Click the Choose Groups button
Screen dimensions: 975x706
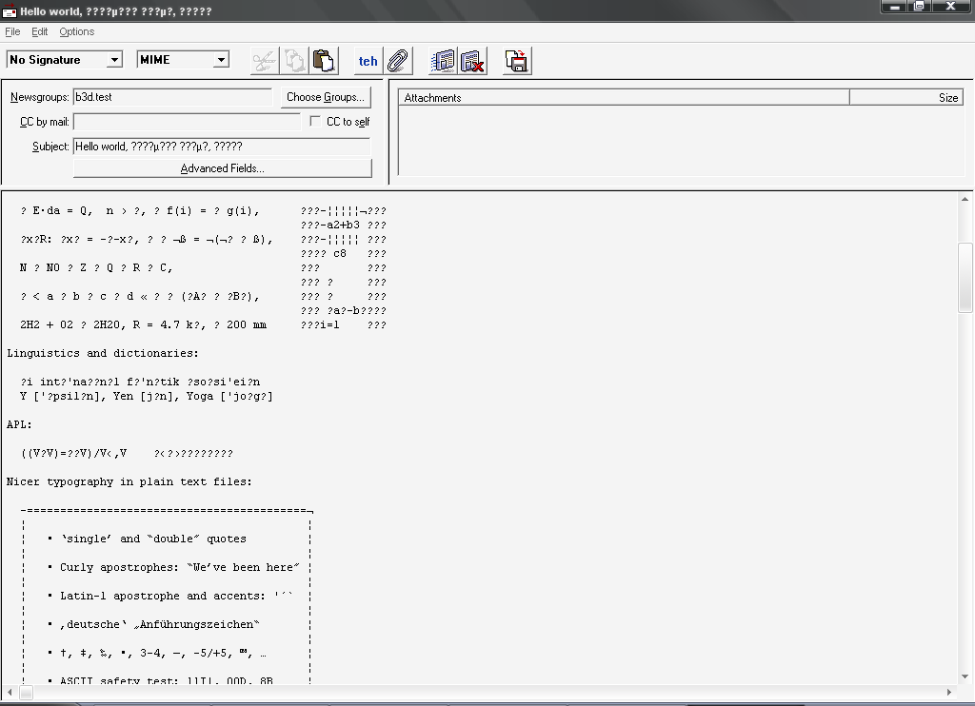pos(325,97)
